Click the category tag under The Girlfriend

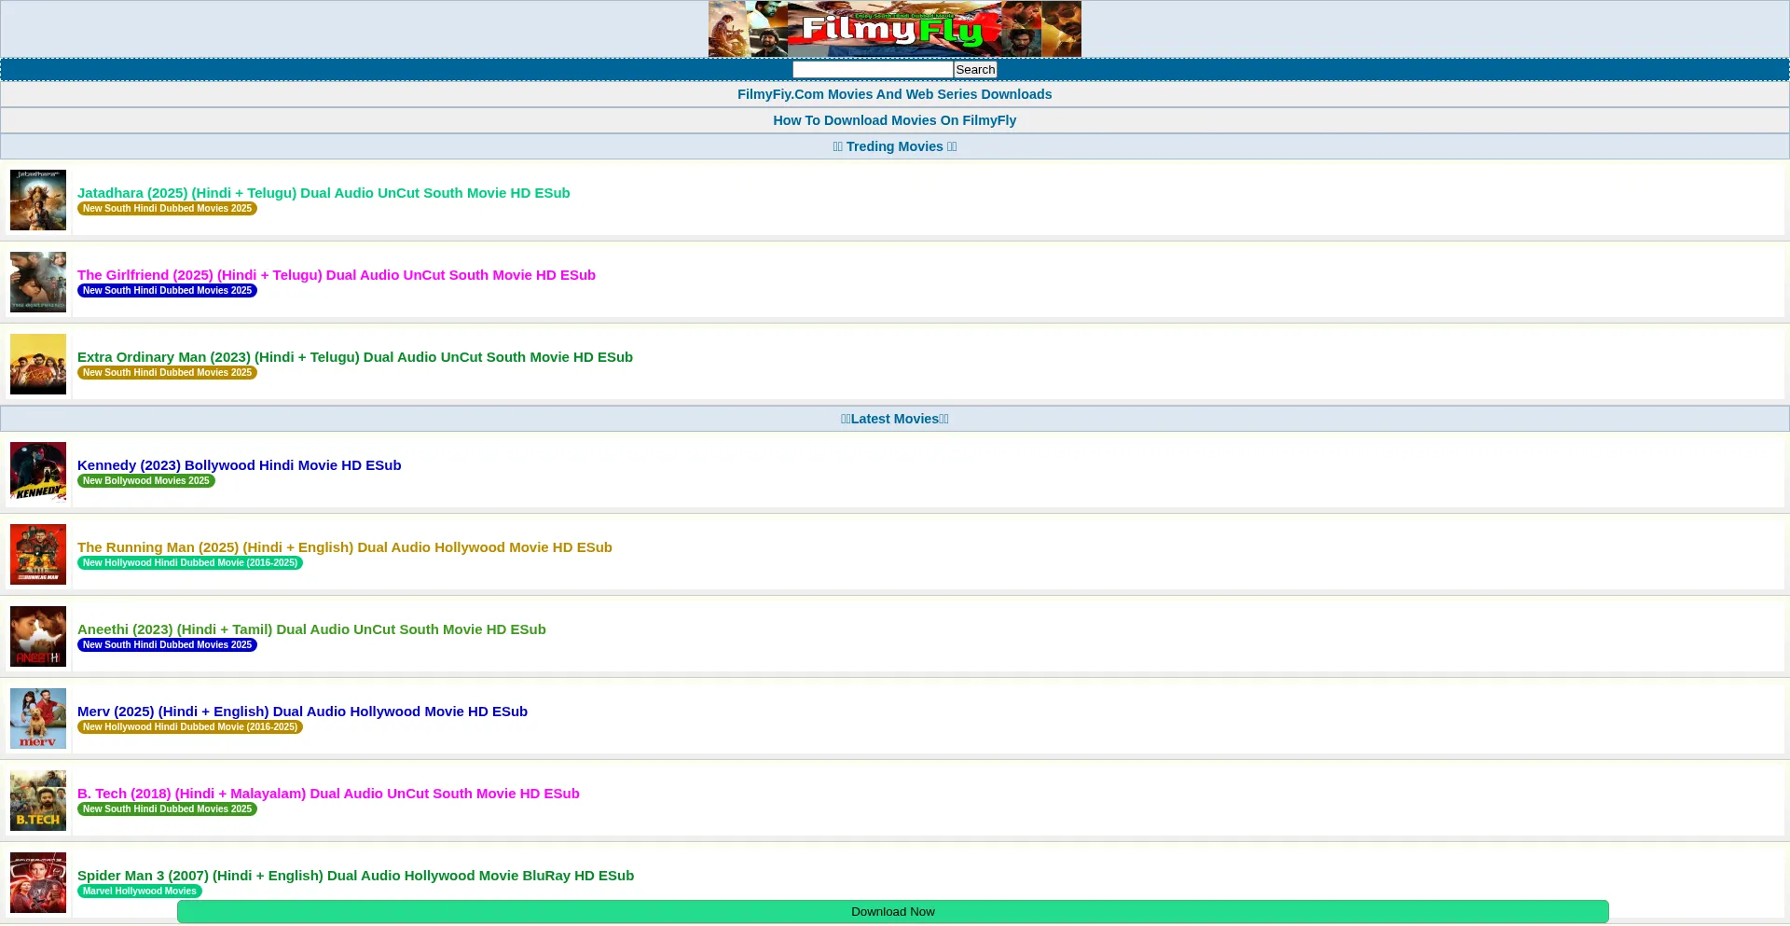coord(167,291)
